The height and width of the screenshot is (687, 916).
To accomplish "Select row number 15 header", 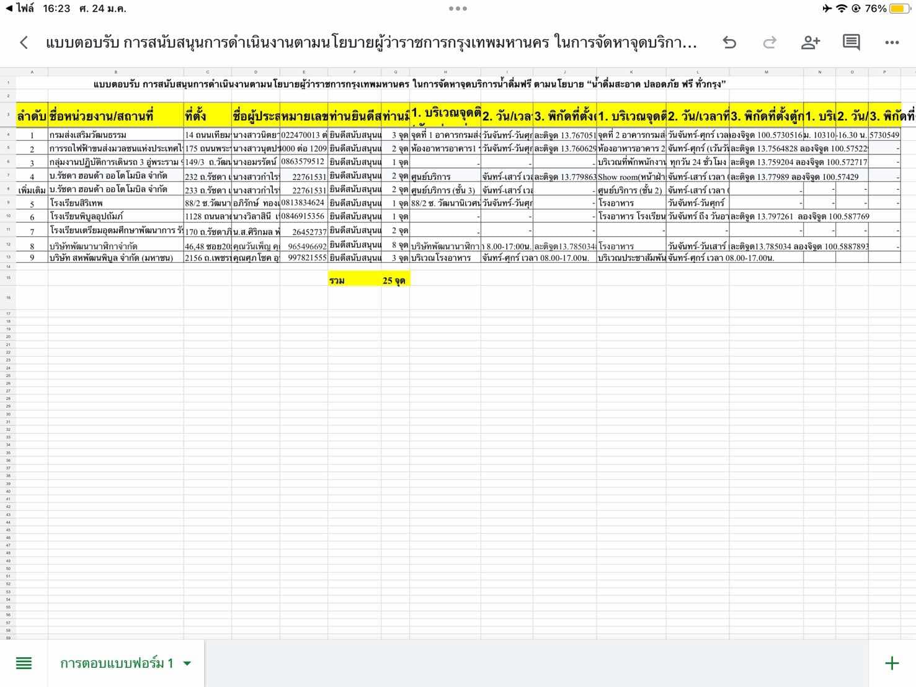I will pyautogui.click(x=8, y=278).
